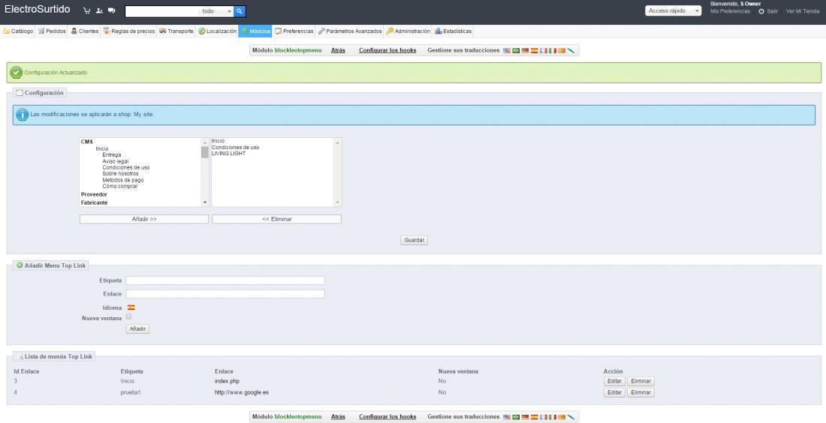826x423 pixels.
Task: Click Editar for the Inicio link row
Action: click(614, 381)
